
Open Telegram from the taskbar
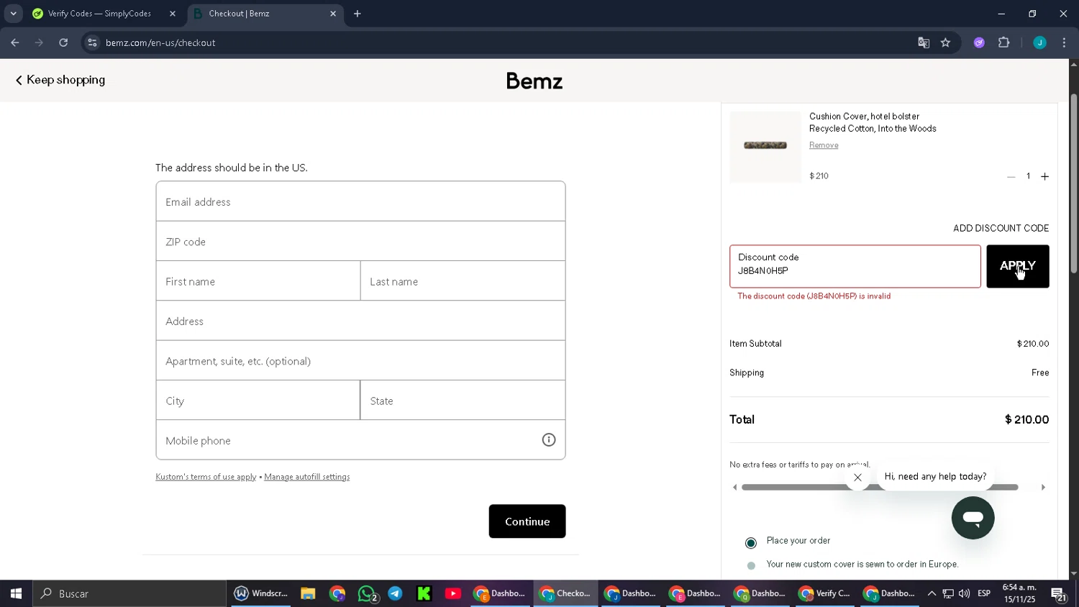click(396, 593)
